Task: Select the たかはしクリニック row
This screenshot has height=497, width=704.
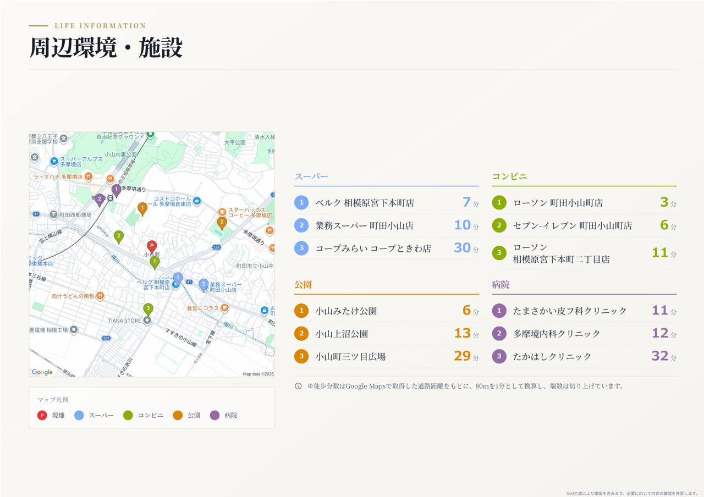Action: click(x=584, y=356)
